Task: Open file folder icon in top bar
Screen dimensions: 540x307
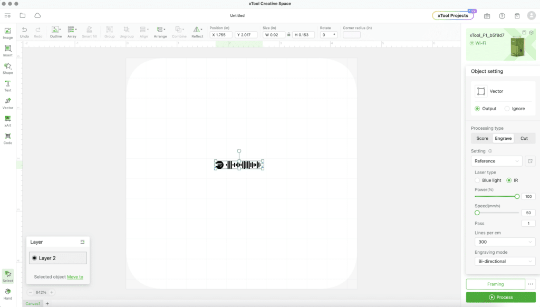Action: click(x=22, y=15)
